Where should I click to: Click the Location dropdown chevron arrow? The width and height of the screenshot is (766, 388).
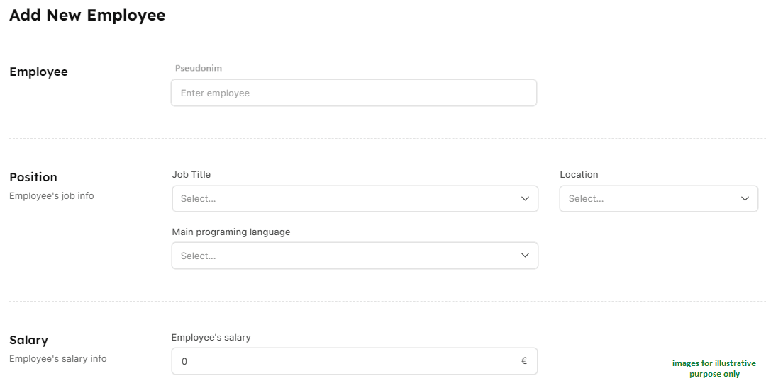[745, 199]
